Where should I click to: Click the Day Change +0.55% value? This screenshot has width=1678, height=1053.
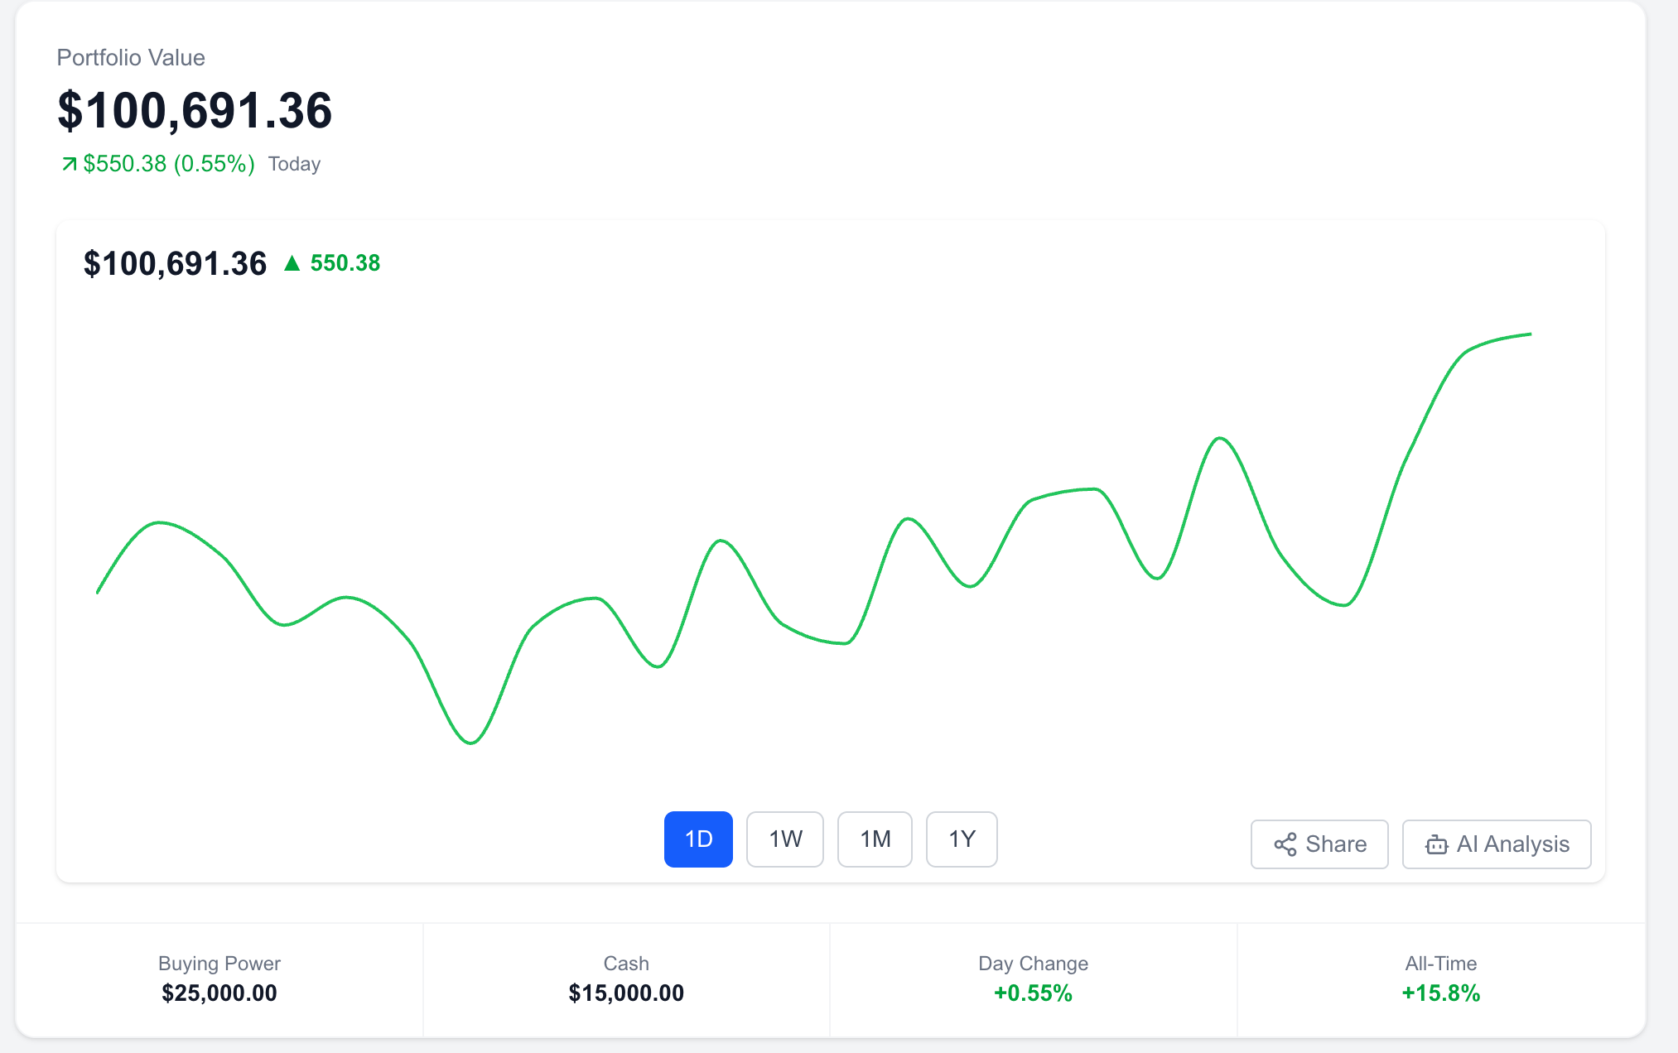pos(1033,993)
